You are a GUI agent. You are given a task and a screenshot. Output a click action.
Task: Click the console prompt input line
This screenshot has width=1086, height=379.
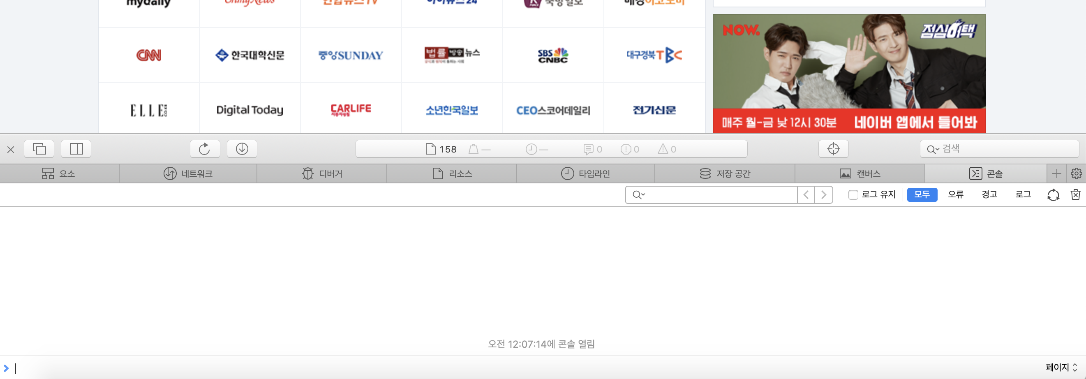(x=523, y=368)
